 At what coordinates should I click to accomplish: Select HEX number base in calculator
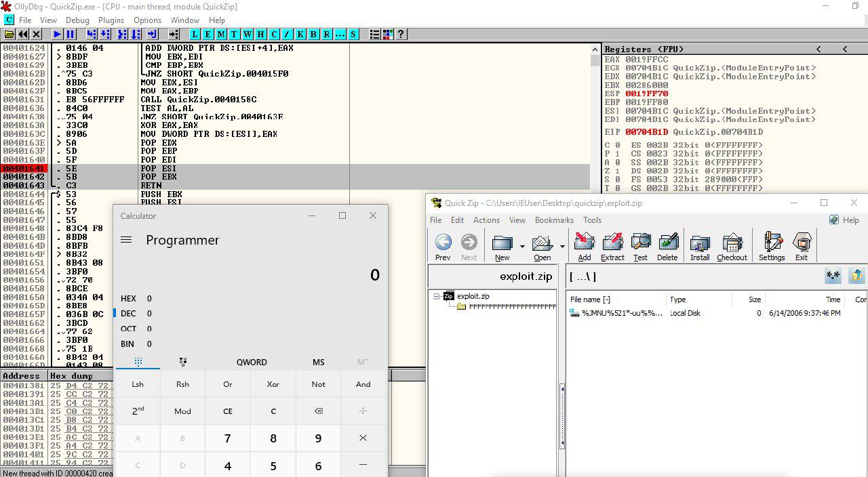click(x=128, y=299)
